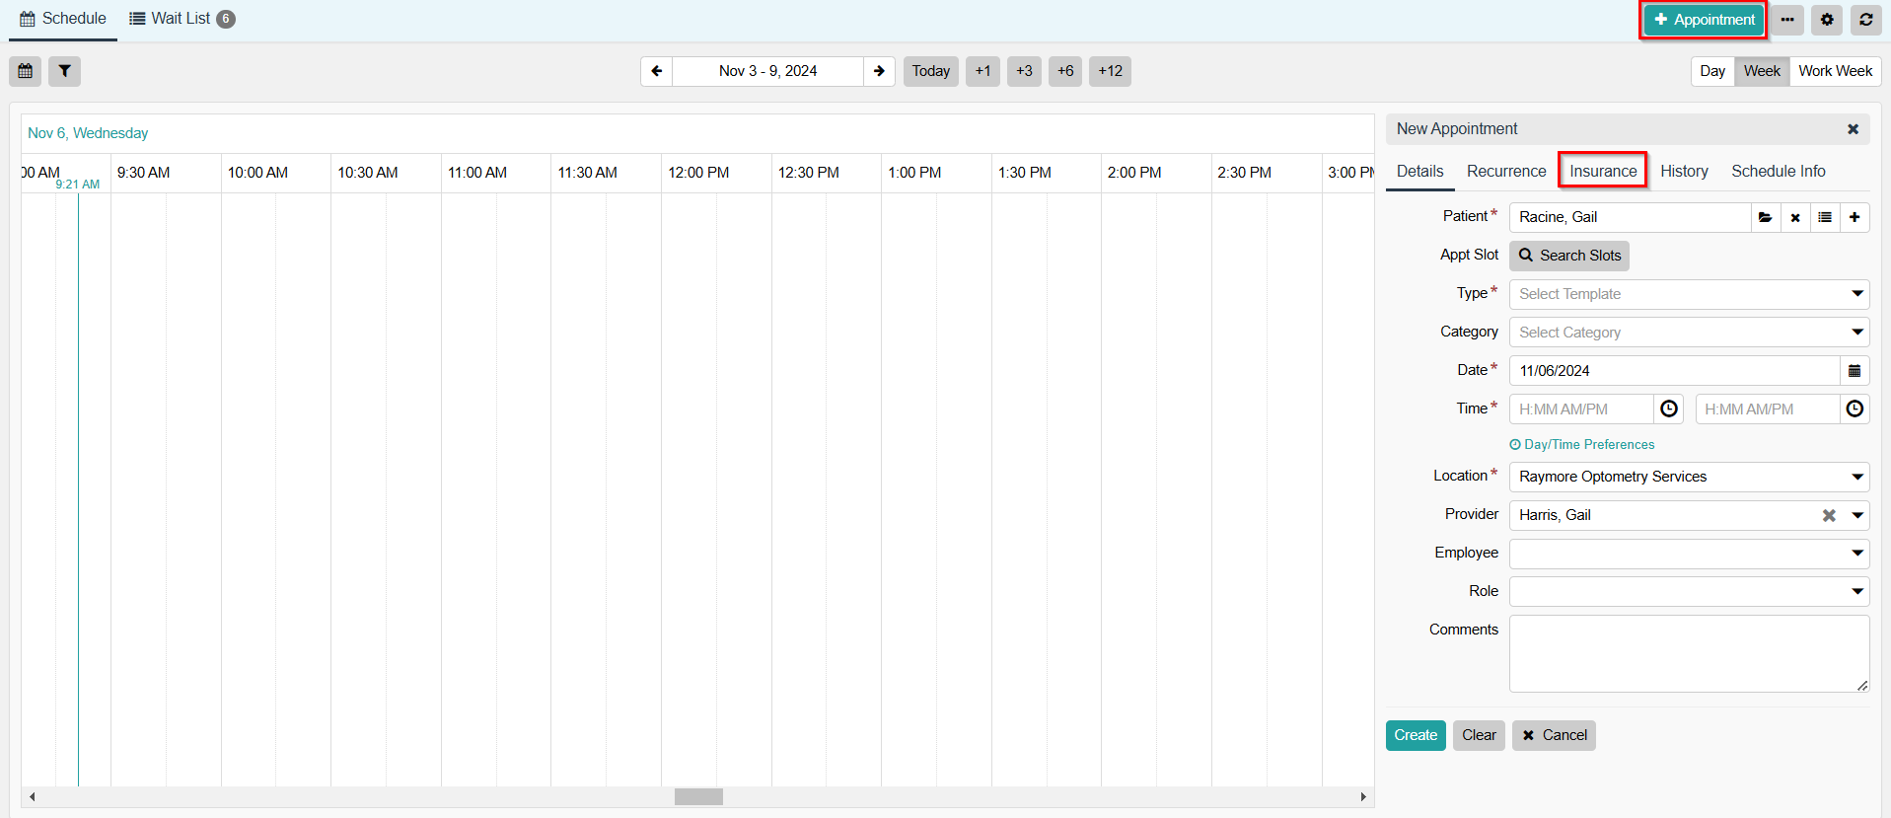
Task: Open the more options ellipsis menu
Action: pyautogui.click(x=1787, y=20)
